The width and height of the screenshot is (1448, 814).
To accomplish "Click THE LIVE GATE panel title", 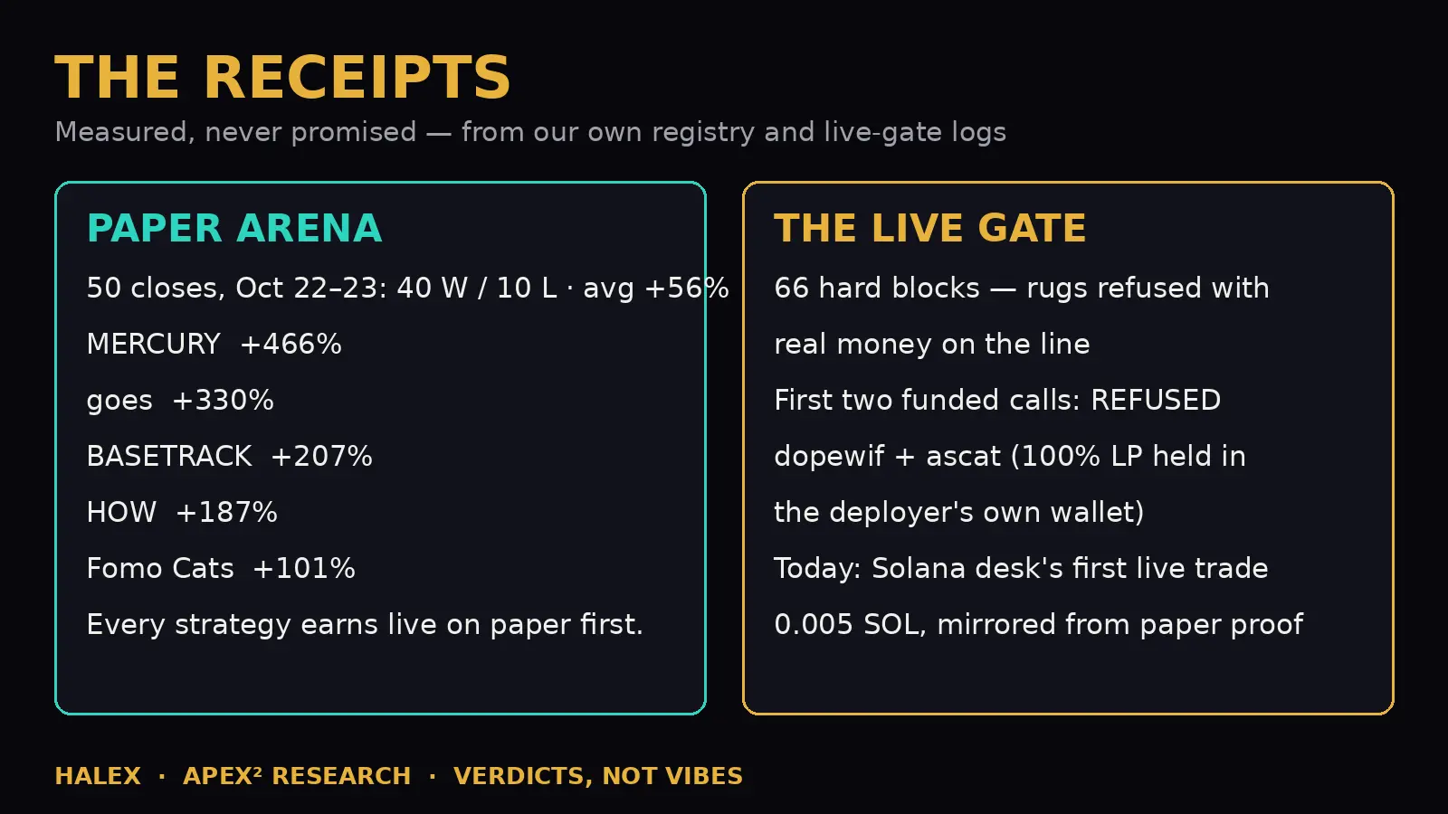I will coord(929,228).
